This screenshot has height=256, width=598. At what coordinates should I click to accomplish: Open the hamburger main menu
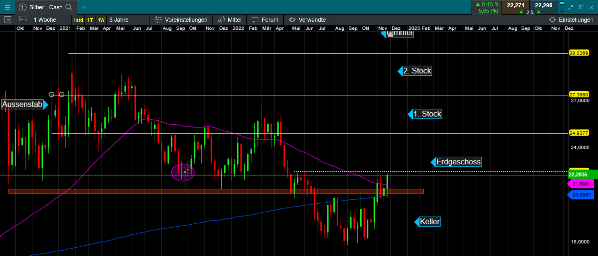[8, 7]
